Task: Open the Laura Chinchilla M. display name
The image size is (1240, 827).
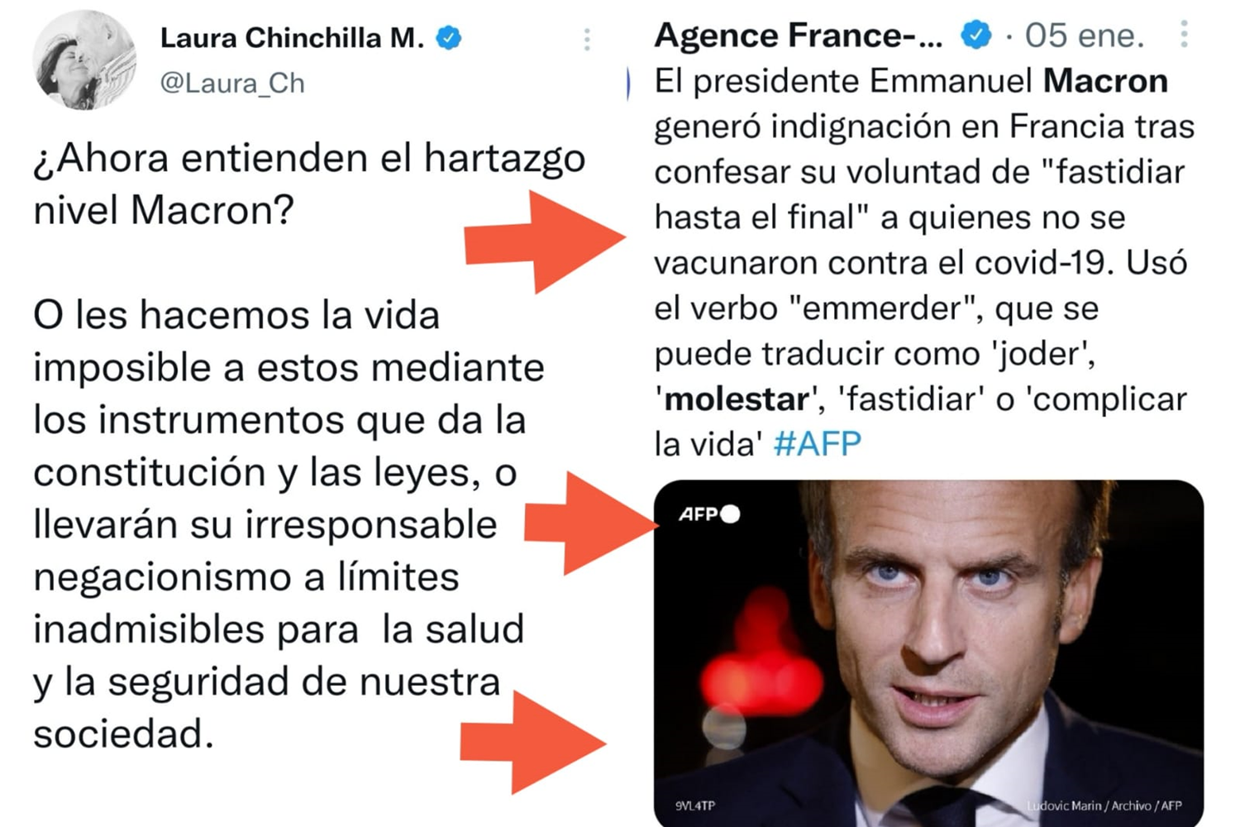Action: click(292, 38)
